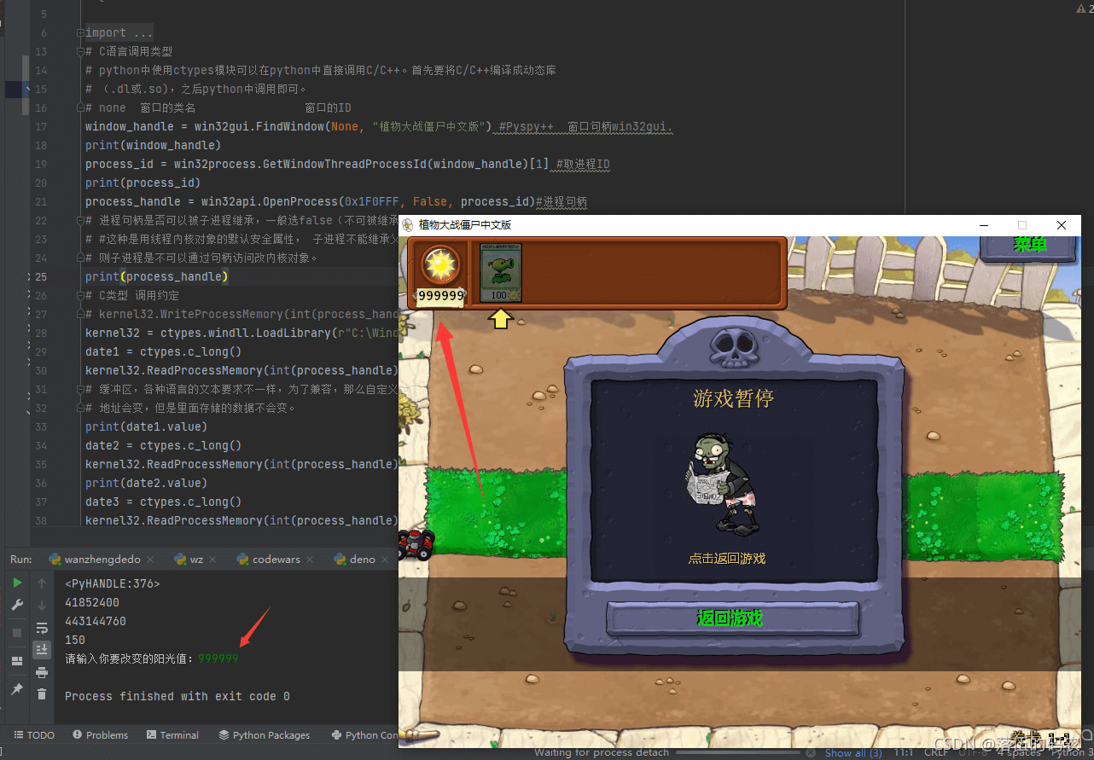Click the print(window_handle) code line
This screenshot has width=1094, height=760.
pos(154,145)
